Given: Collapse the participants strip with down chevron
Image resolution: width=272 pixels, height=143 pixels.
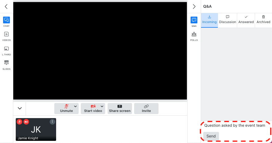Looking at the screenshot, I should coord(20,109).
